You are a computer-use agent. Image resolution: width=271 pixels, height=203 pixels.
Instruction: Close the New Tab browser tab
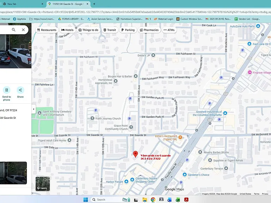pyautogui.click(x=42, y=4)
